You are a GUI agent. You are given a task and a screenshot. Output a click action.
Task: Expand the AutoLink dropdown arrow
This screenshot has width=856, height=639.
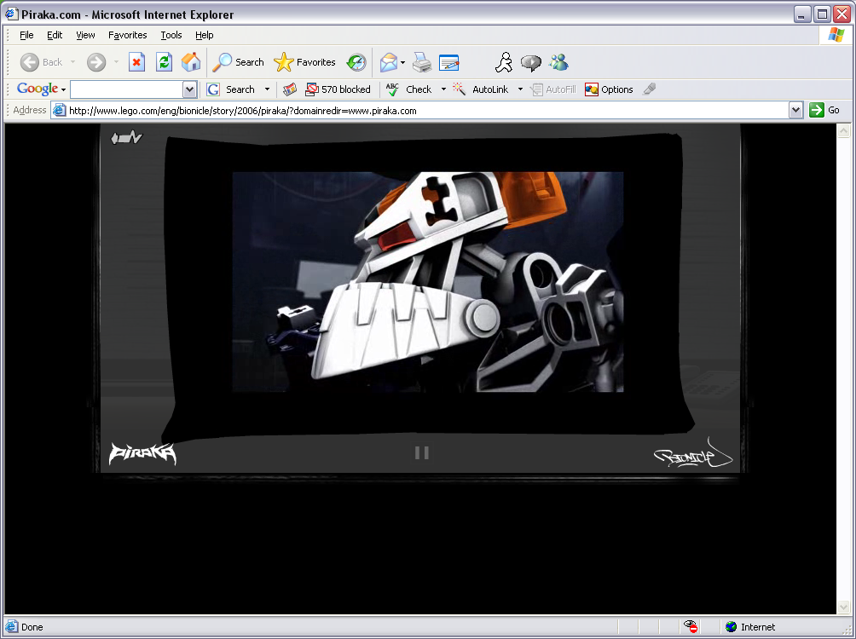point(520,89)
